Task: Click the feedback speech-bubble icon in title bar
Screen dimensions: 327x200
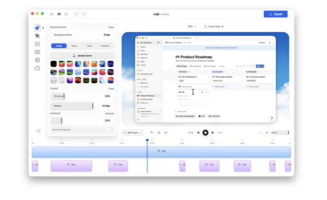Action: (x=66, y=14)
